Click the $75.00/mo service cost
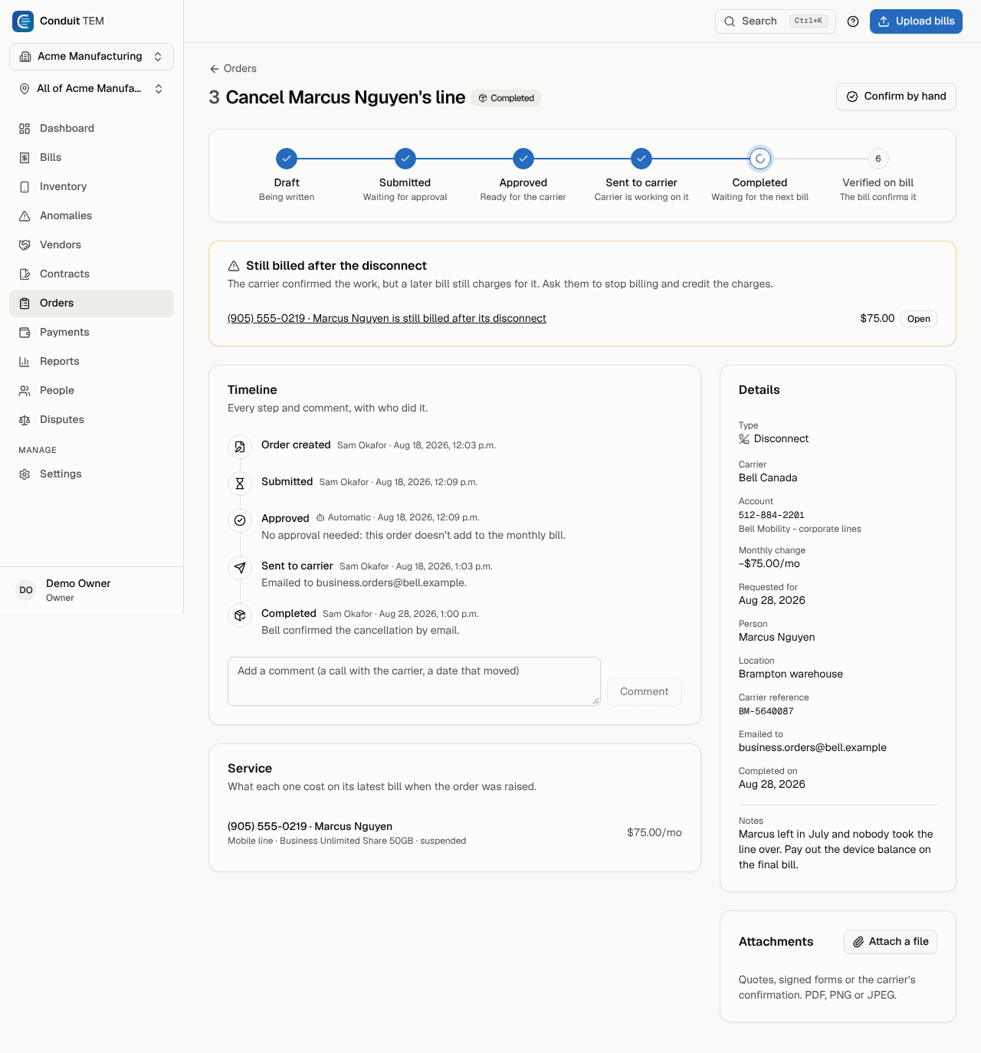This screenshot has height=1053, width=981. [655, 832]
